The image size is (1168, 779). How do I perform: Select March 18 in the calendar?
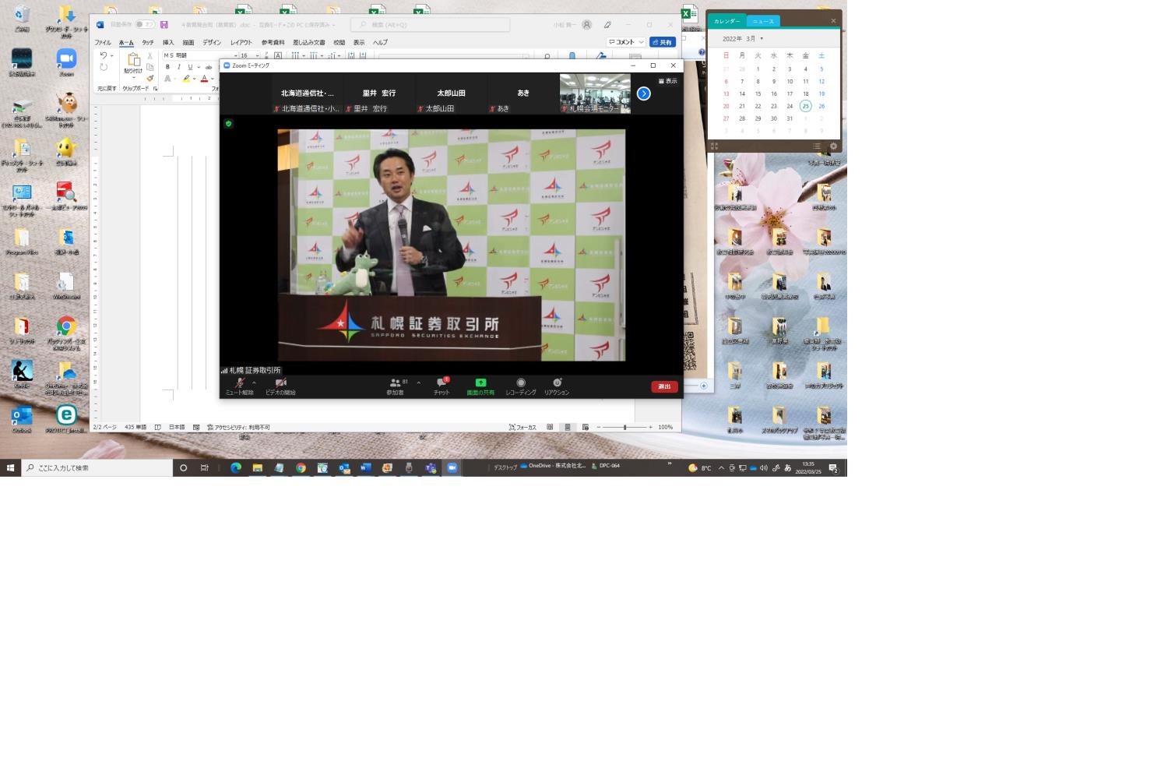805,93
